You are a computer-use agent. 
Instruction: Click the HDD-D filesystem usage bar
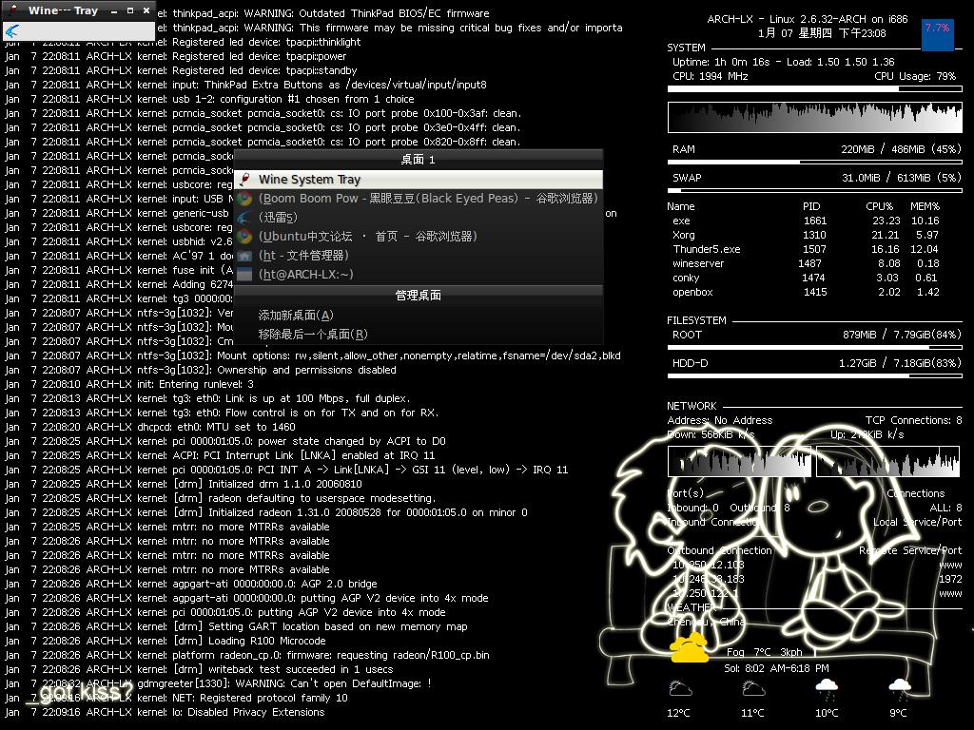click(x=814, y=376)
